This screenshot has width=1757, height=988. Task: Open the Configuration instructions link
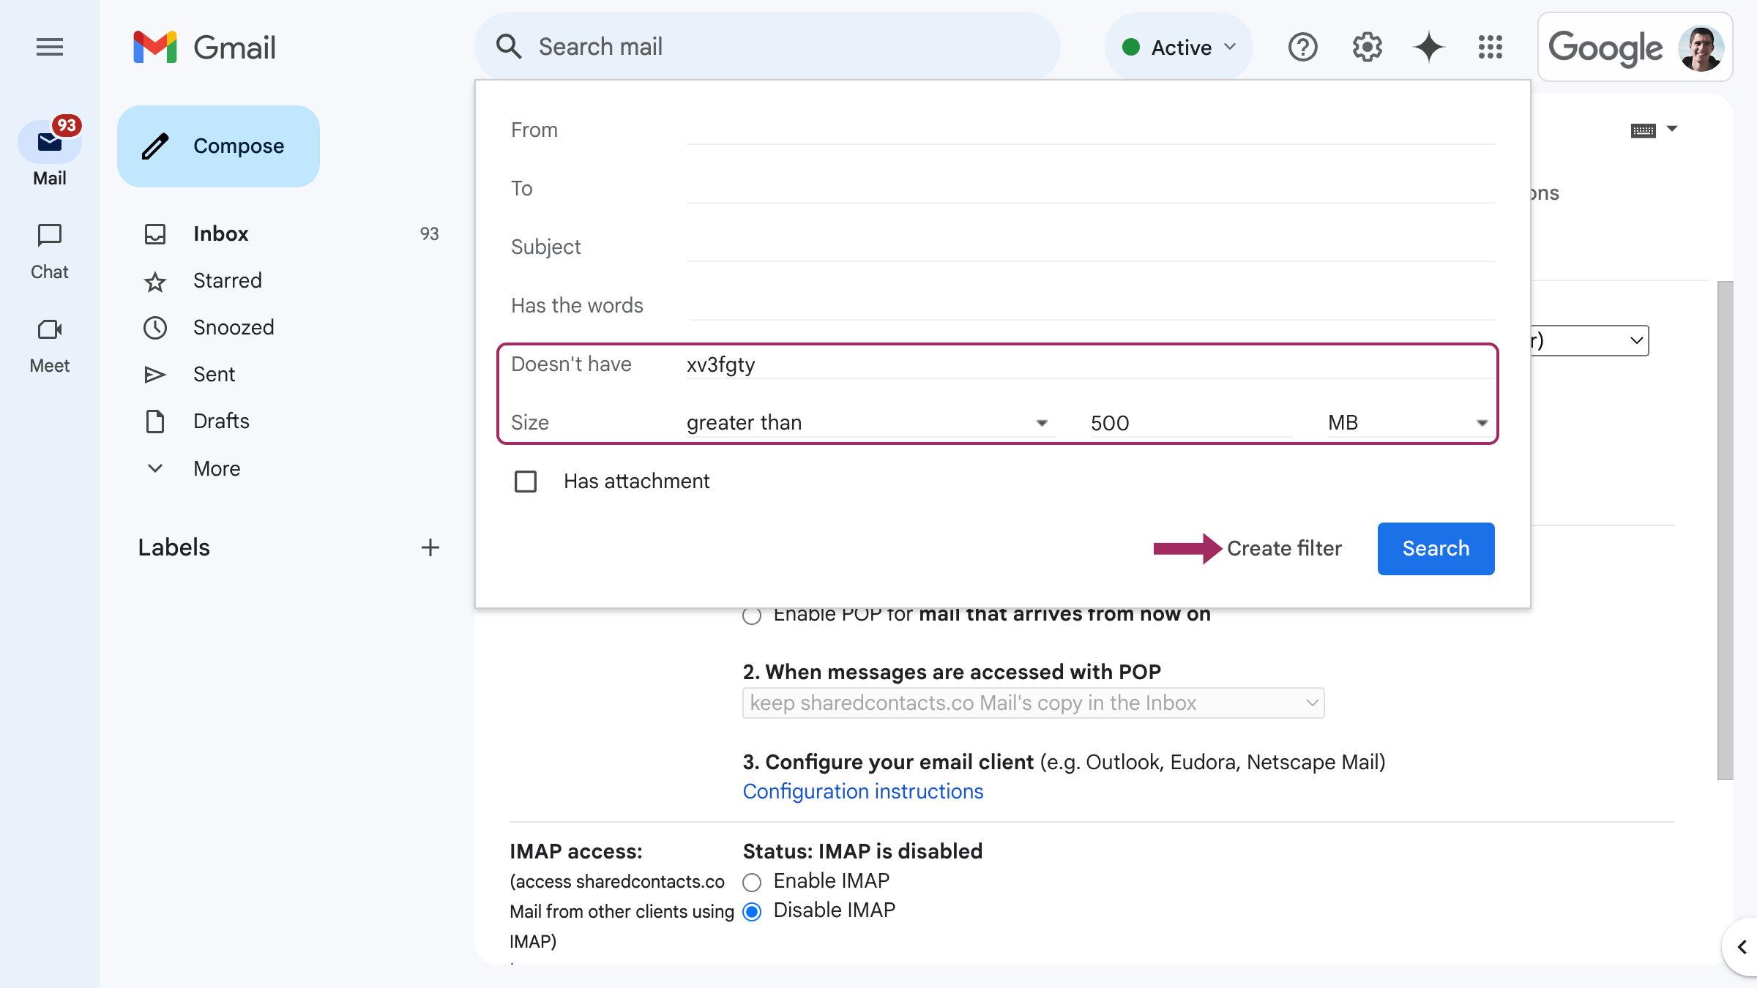(x=862, y=792)
